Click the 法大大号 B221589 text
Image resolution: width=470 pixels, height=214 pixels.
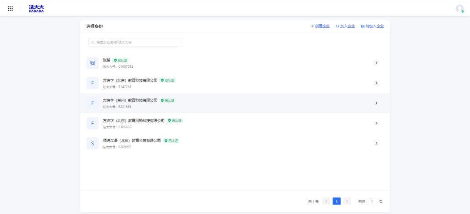click(x=117, y=107)
